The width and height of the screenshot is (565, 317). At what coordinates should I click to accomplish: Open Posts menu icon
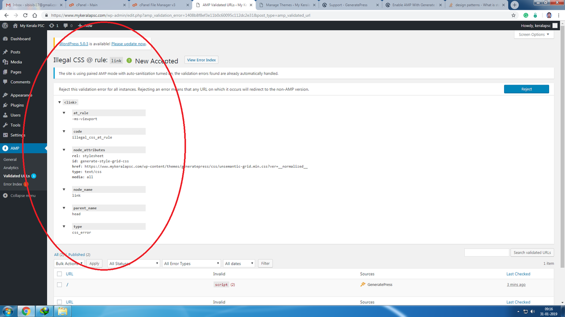5,52
